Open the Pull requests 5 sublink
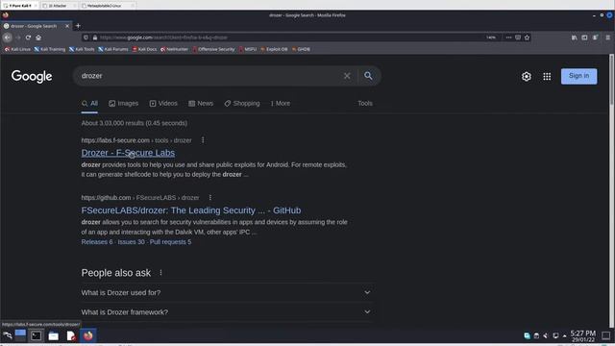Image resolution: width=615 pixels, height=346 pixels. tap(171, 242)
